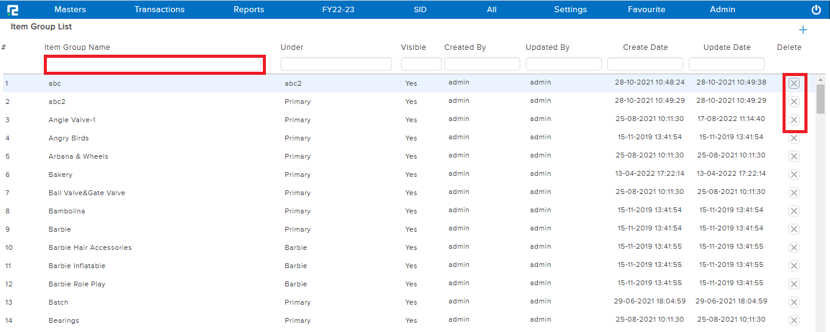Open the Settings menu

pos(570,10)
